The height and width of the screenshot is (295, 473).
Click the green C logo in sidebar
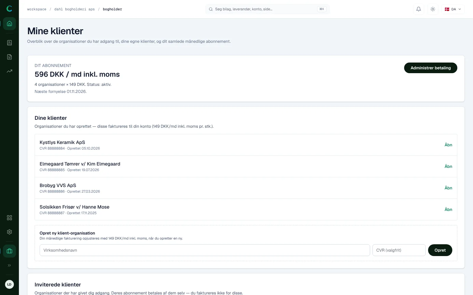[x=9, y=9]
